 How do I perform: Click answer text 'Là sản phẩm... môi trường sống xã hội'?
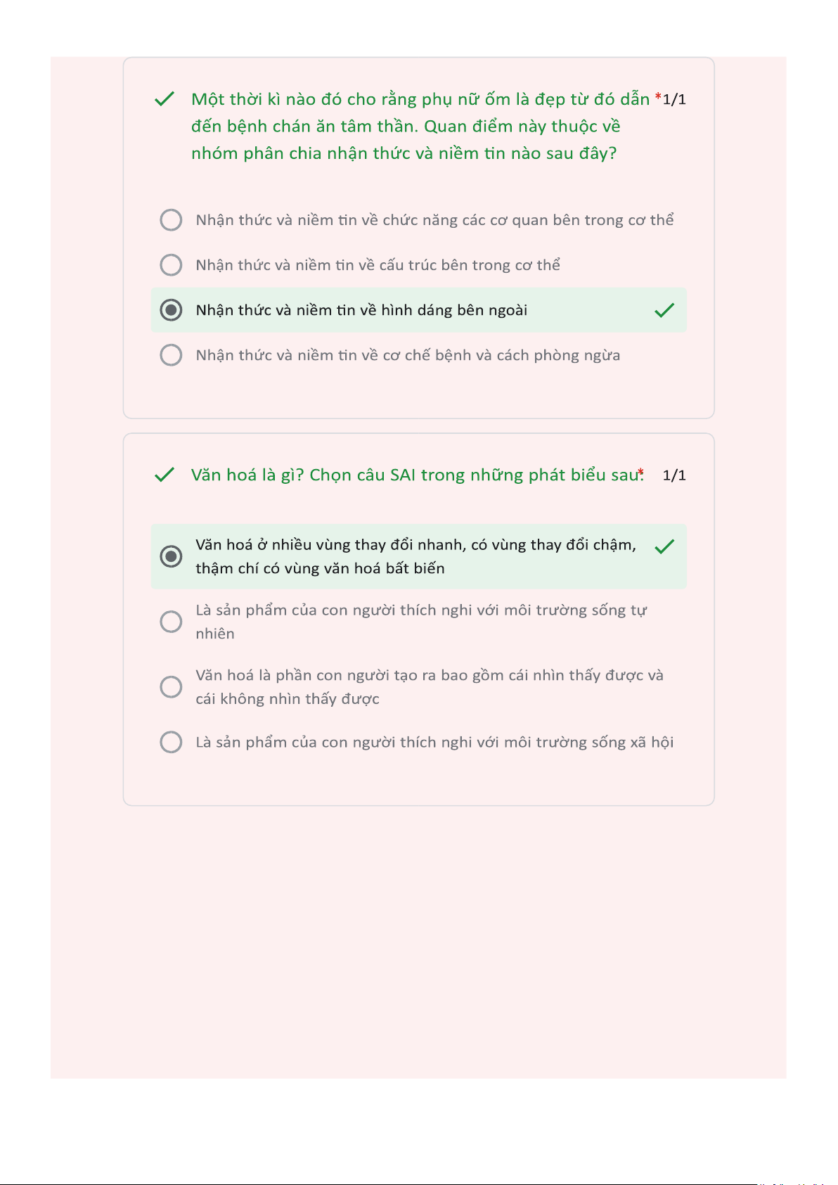click(434, 743)
